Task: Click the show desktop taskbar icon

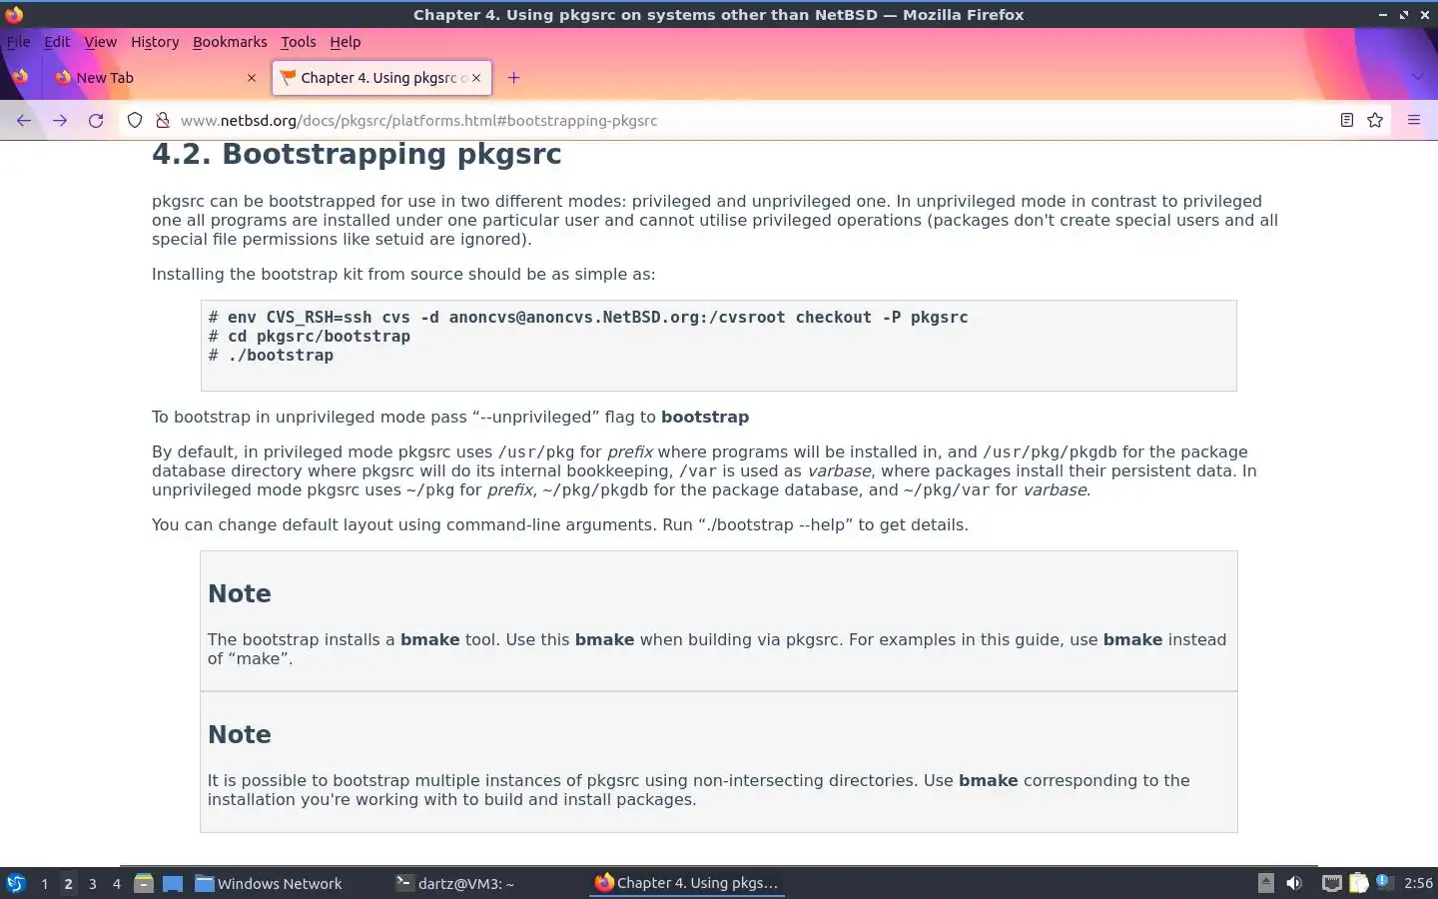Action: pyautogui.click(x=173, y=883)
